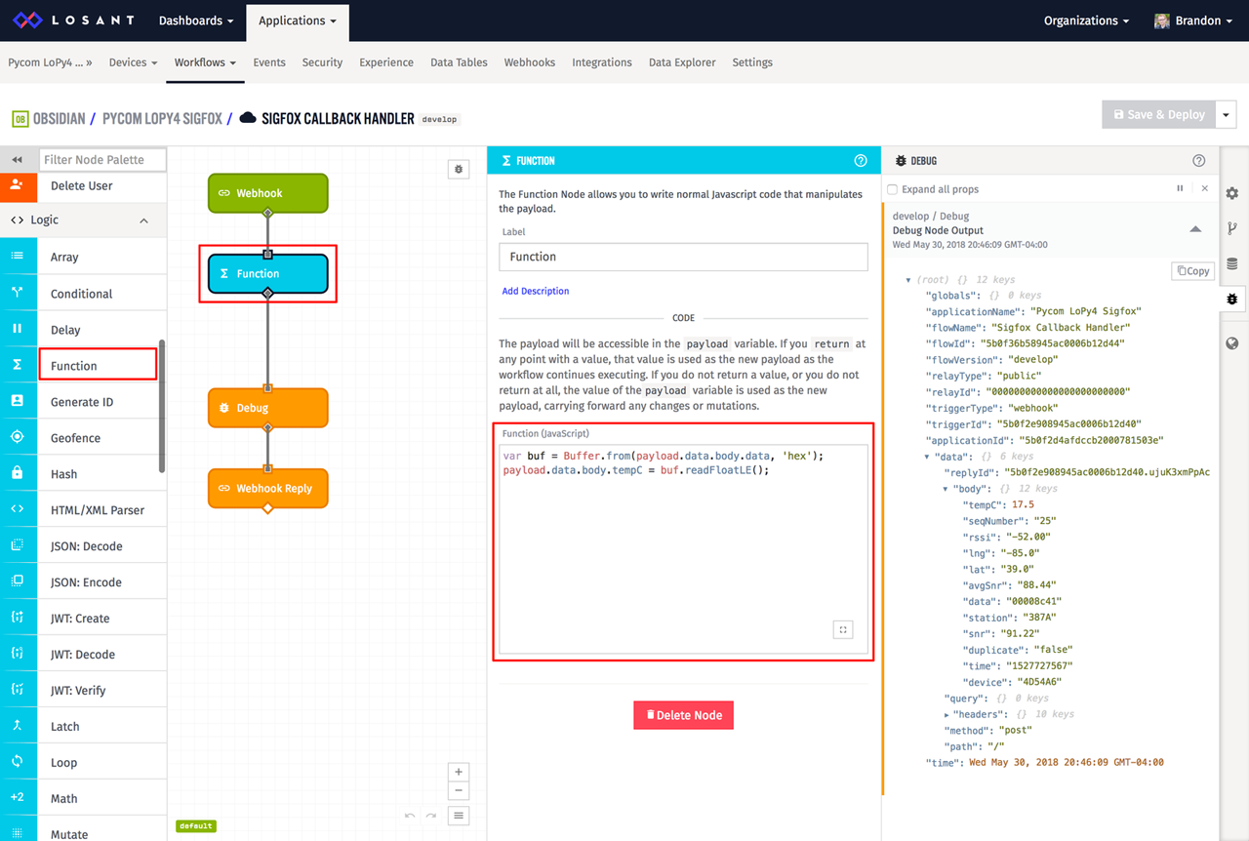Screen dimensions: 1249x841
Task: Select the HTML/XML Parser node icon
Action: [x=17, y=509]
